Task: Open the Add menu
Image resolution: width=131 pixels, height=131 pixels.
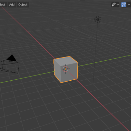Action: click(12, 4)
